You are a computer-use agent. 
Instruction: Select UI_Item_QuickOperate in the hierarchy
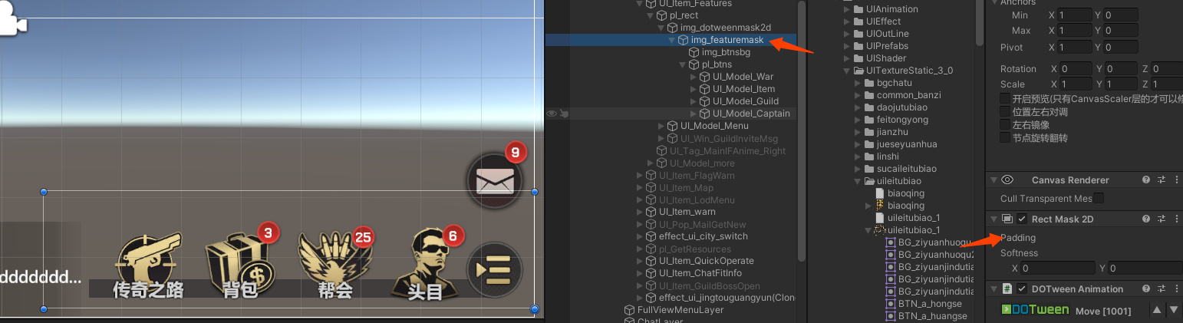point(706,261)
